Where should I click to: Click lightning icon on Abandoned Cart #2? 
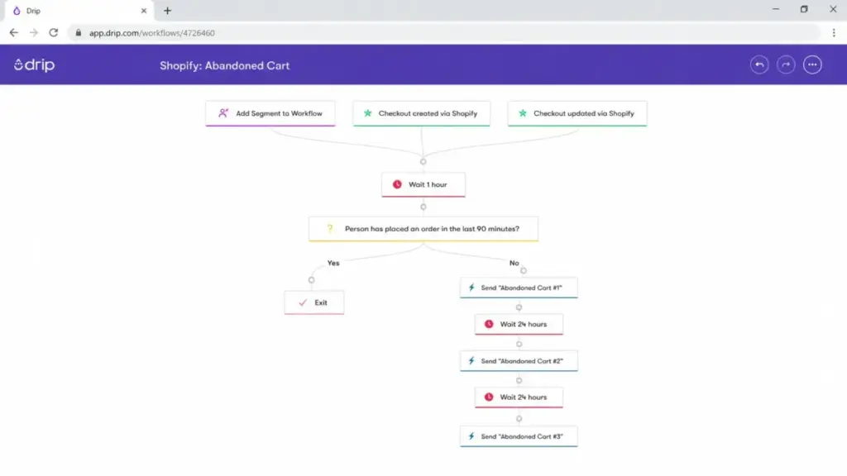click(x=471, y=360)
